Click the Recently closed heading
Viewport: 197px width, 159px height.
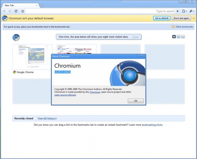pos(24,118)
